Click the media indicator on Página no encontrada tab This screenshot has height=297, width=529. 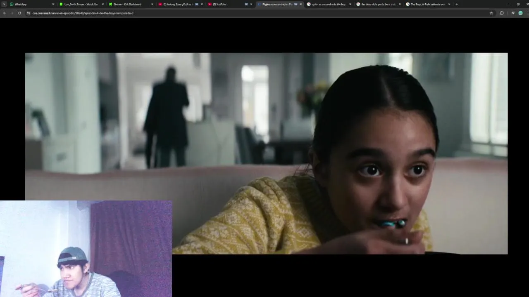tap(296, 4)
